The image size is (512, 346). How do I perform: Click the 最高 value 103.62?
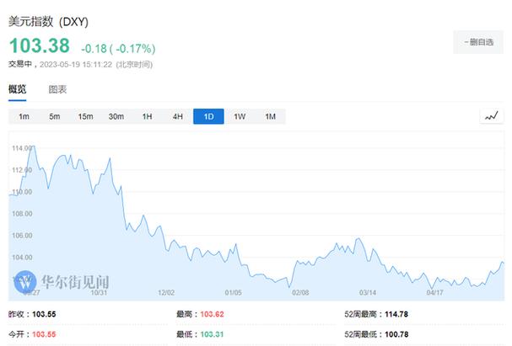pos(212,314)
